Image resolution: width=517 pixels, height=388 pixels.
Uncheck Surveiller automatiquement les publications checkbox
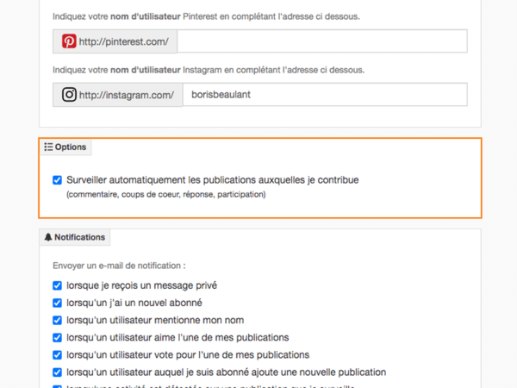tap(58, 180)
